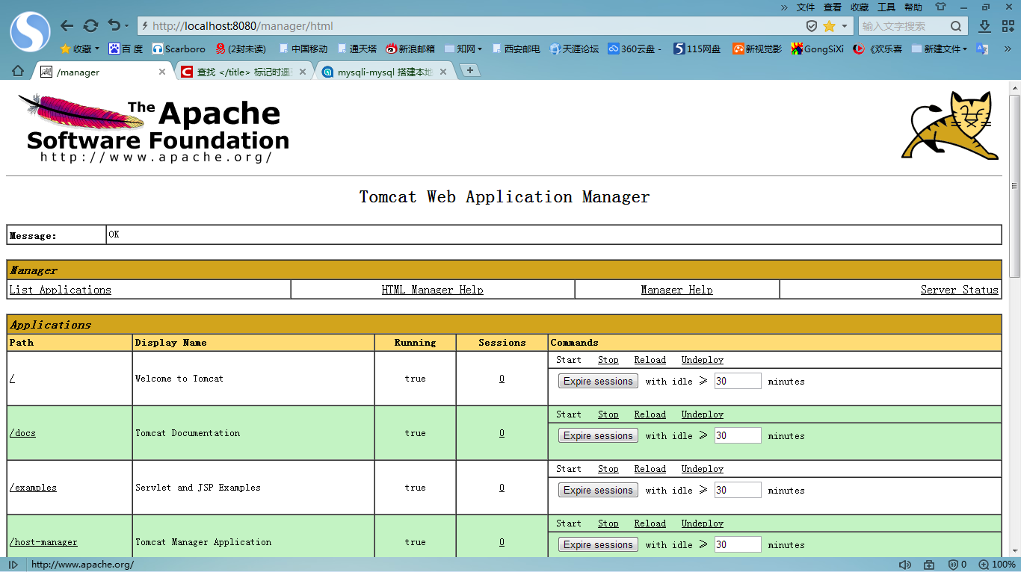Click the Tomcat cat logo image
The height and width of the screenshot is (572, 1021).
click(950, 125)
